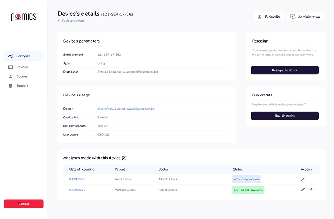The image size is (334, 219).
Task: Click the Devices icon in sidebar
Action: tap(11, 67)
